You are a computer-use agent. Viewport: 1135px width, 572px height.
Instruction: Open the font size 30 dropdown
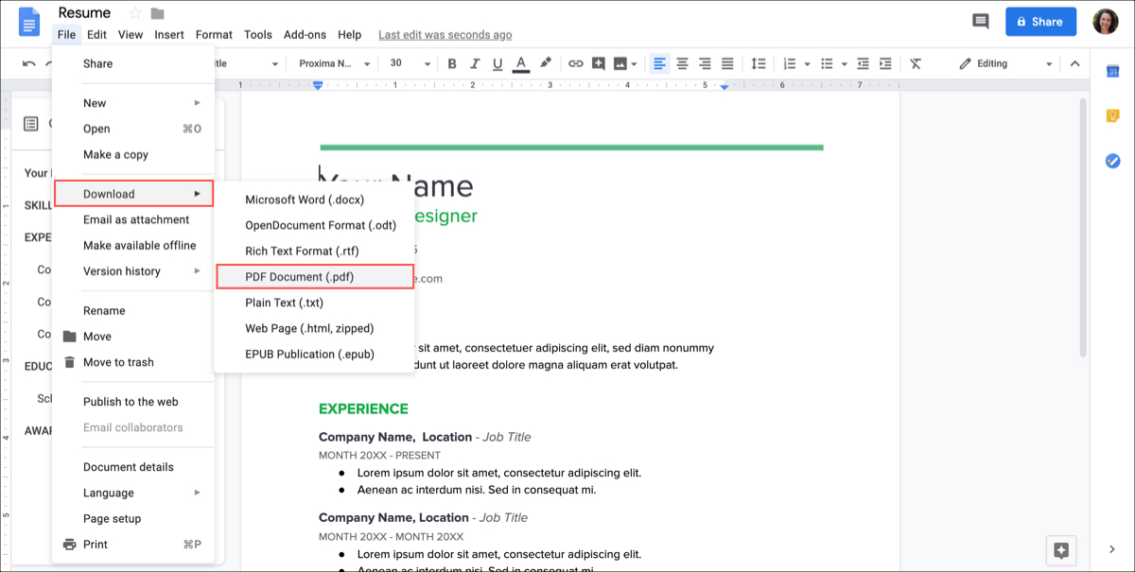[x=407, y=63]
